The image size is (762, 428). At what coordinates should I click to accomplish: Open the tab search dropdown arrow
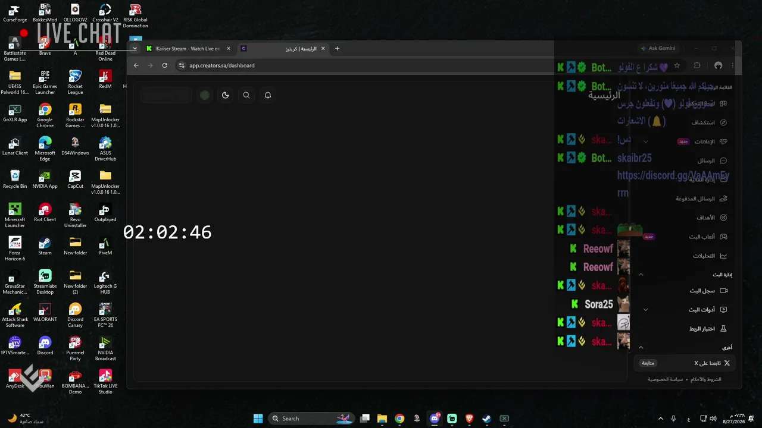click(135, 49)
